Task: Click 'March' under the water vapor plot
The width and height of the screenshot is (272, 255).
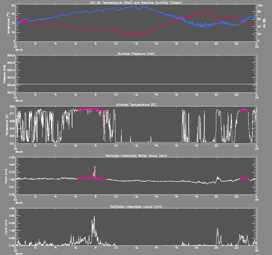Action: 19,203
